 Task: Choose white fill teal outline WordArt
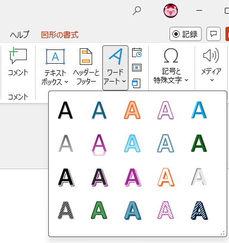click(165, 144)
